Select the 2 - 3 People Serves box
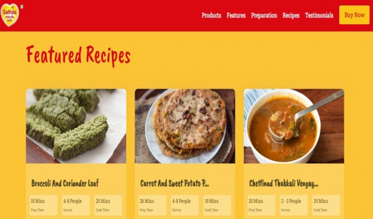Image resolution: width=373 pixels, height=219 pixels. pyautogui.click(x=294, y=205)
